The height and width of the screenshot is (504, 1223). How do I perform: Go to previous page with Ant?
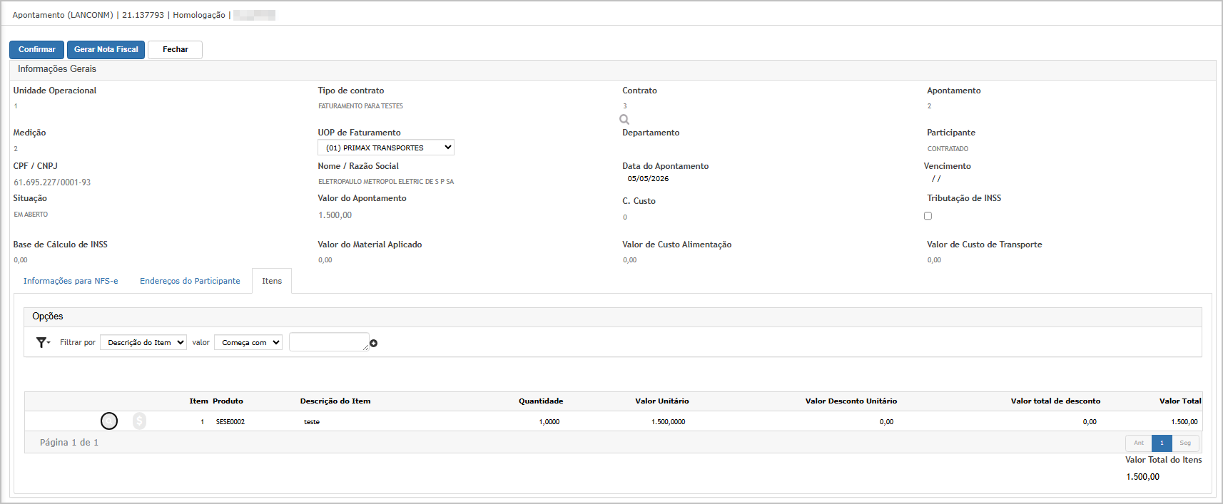click(1139, 443)
